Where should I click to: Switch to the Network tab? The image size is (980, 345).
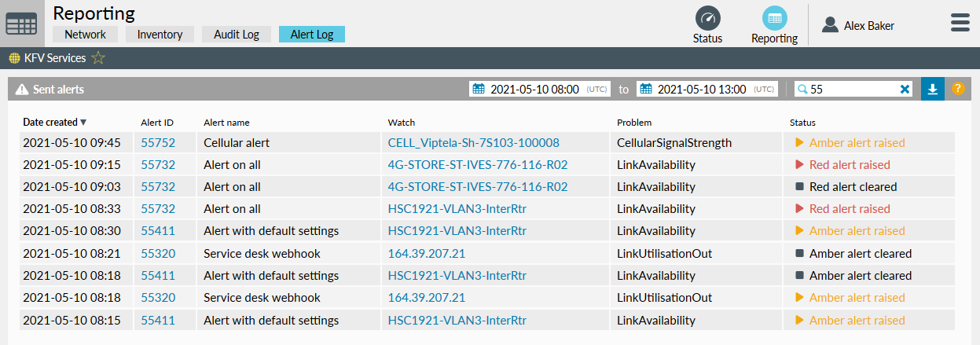tap(85, 35)
